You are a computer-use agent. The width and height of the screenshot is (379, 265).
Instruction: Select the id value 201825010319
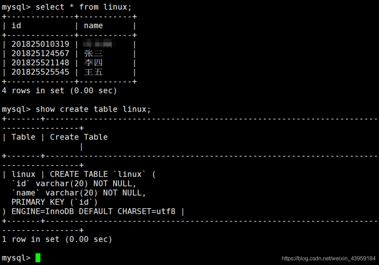40,44
